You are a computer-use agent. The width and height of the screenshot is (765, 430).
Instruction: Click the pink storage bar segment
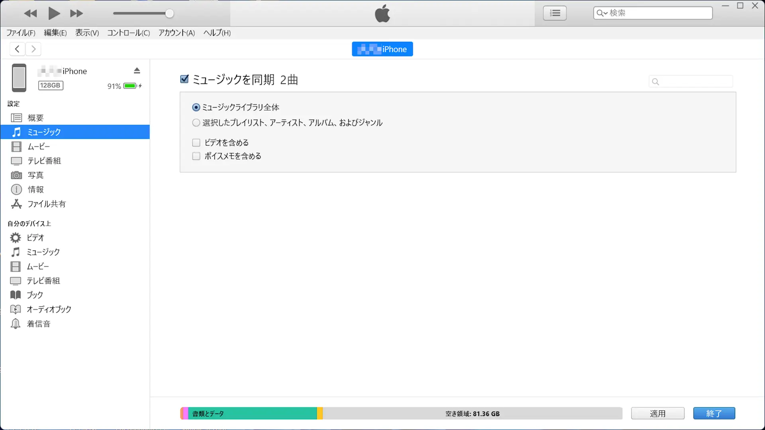coord(186,413)
